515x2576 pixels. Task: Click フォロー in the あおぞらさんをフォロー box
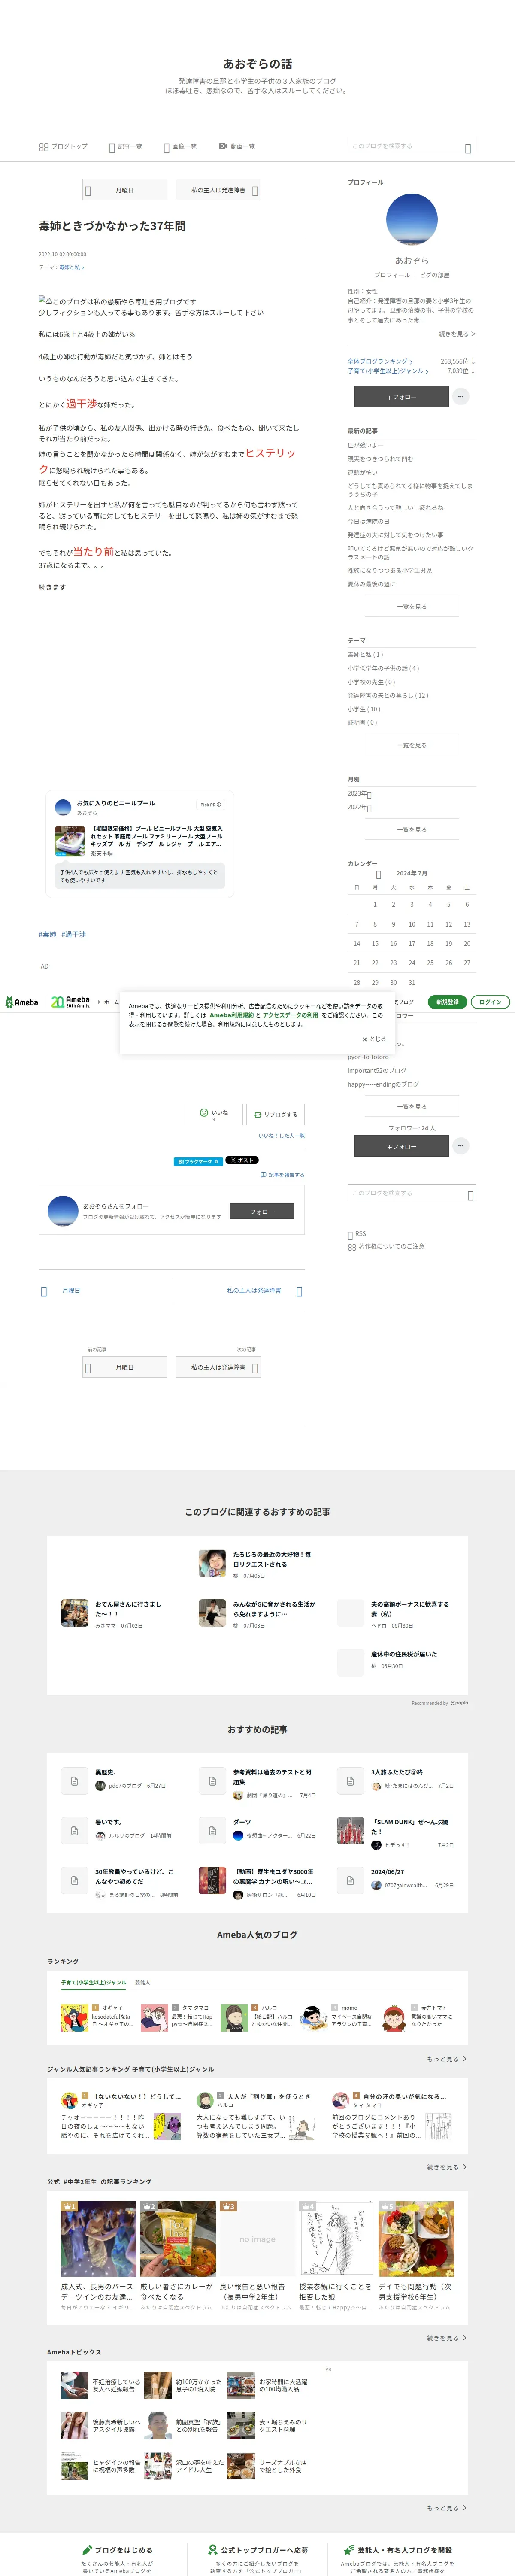(x=262, y=1211)
